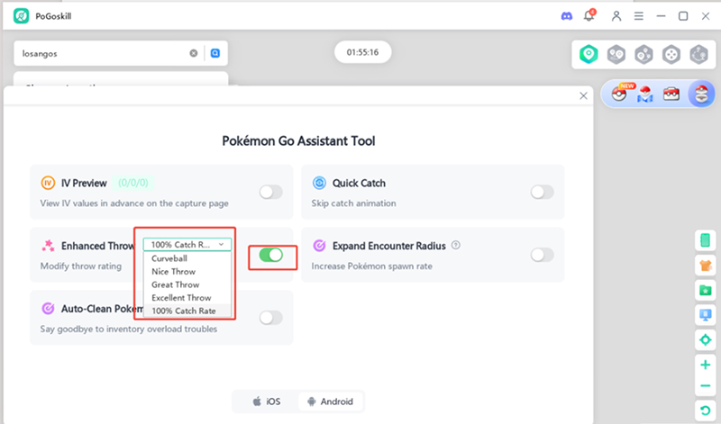Clear the losangos search text

coord(194,53)
